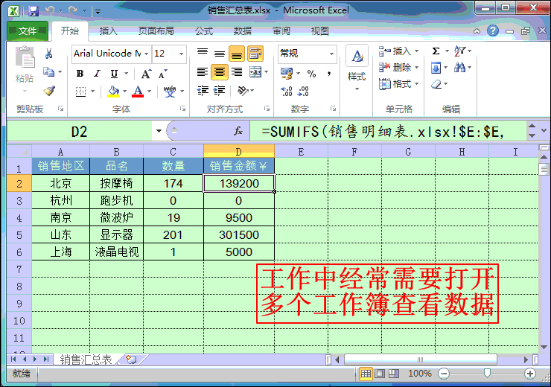Click the Redo arrow icon
Viewport: 551px width, 387px height.
pos(73,11)
